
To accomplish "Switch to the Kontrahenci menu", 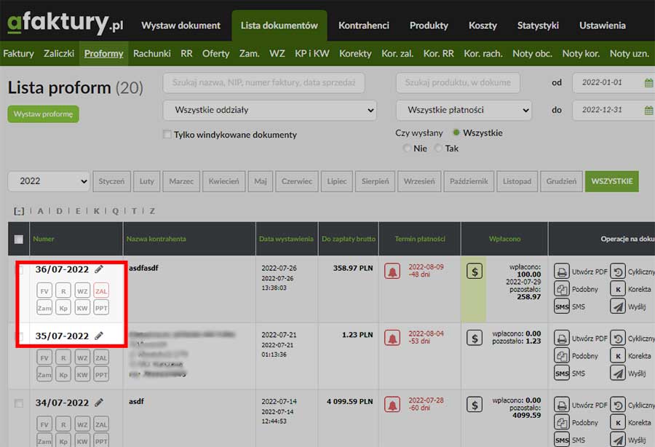I will [x=364, y=25].
